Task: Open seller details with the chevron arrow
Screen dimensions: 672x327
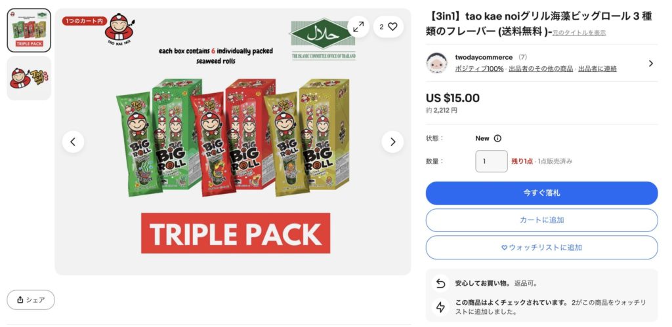Action: (x=650, y=64)
